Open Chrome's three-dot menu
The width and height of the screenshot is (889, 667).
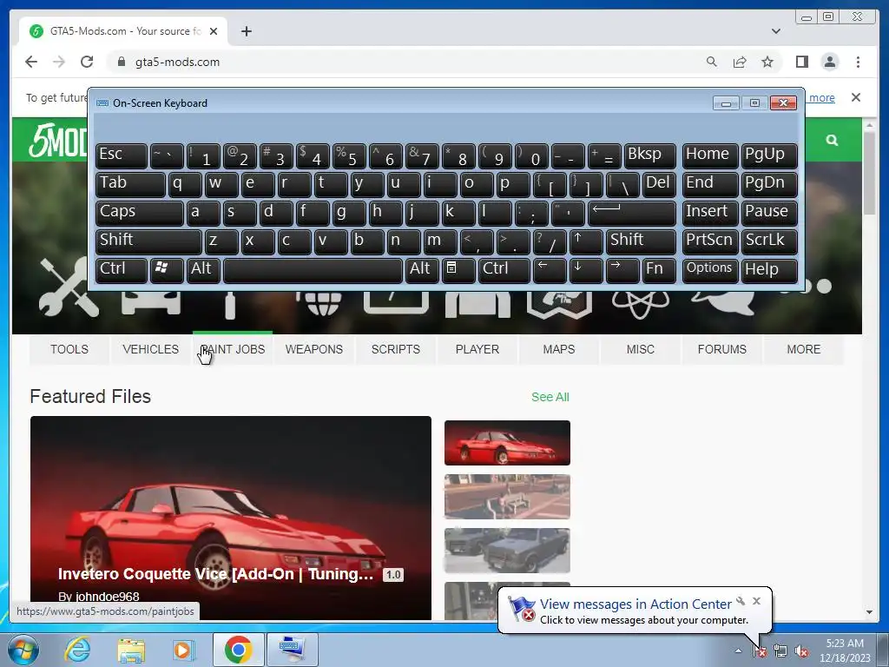point(858,62)
